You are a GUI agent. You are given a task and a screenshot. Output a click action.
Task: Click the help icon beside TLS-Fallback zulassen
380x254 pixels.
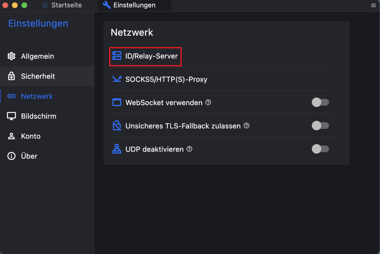(x=246, y=126)
